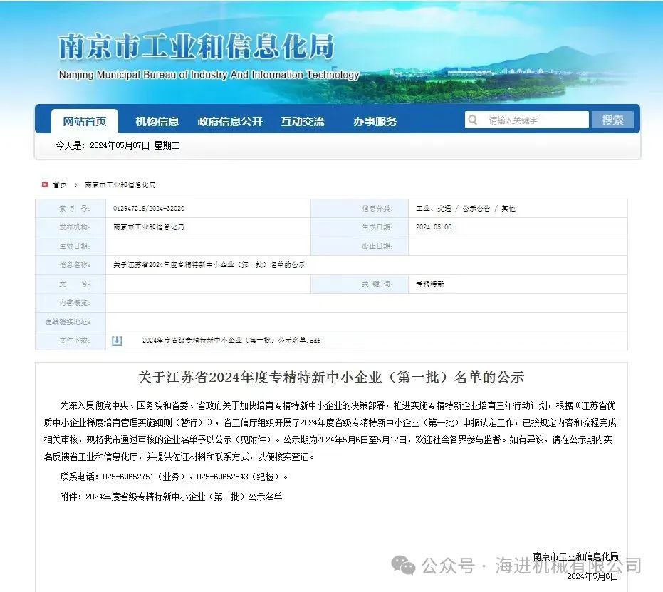Click the PDF download arrow icon
Image resolution: width=663 pixels, height=592 pixels.
(x=117, y=341)
